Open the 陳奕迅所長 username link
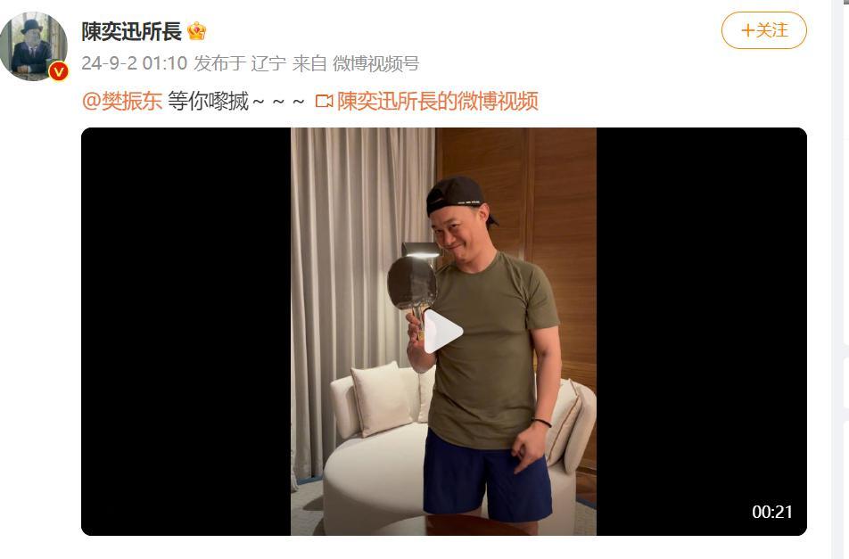Screen dimensions: 849x559 point(132,31)
